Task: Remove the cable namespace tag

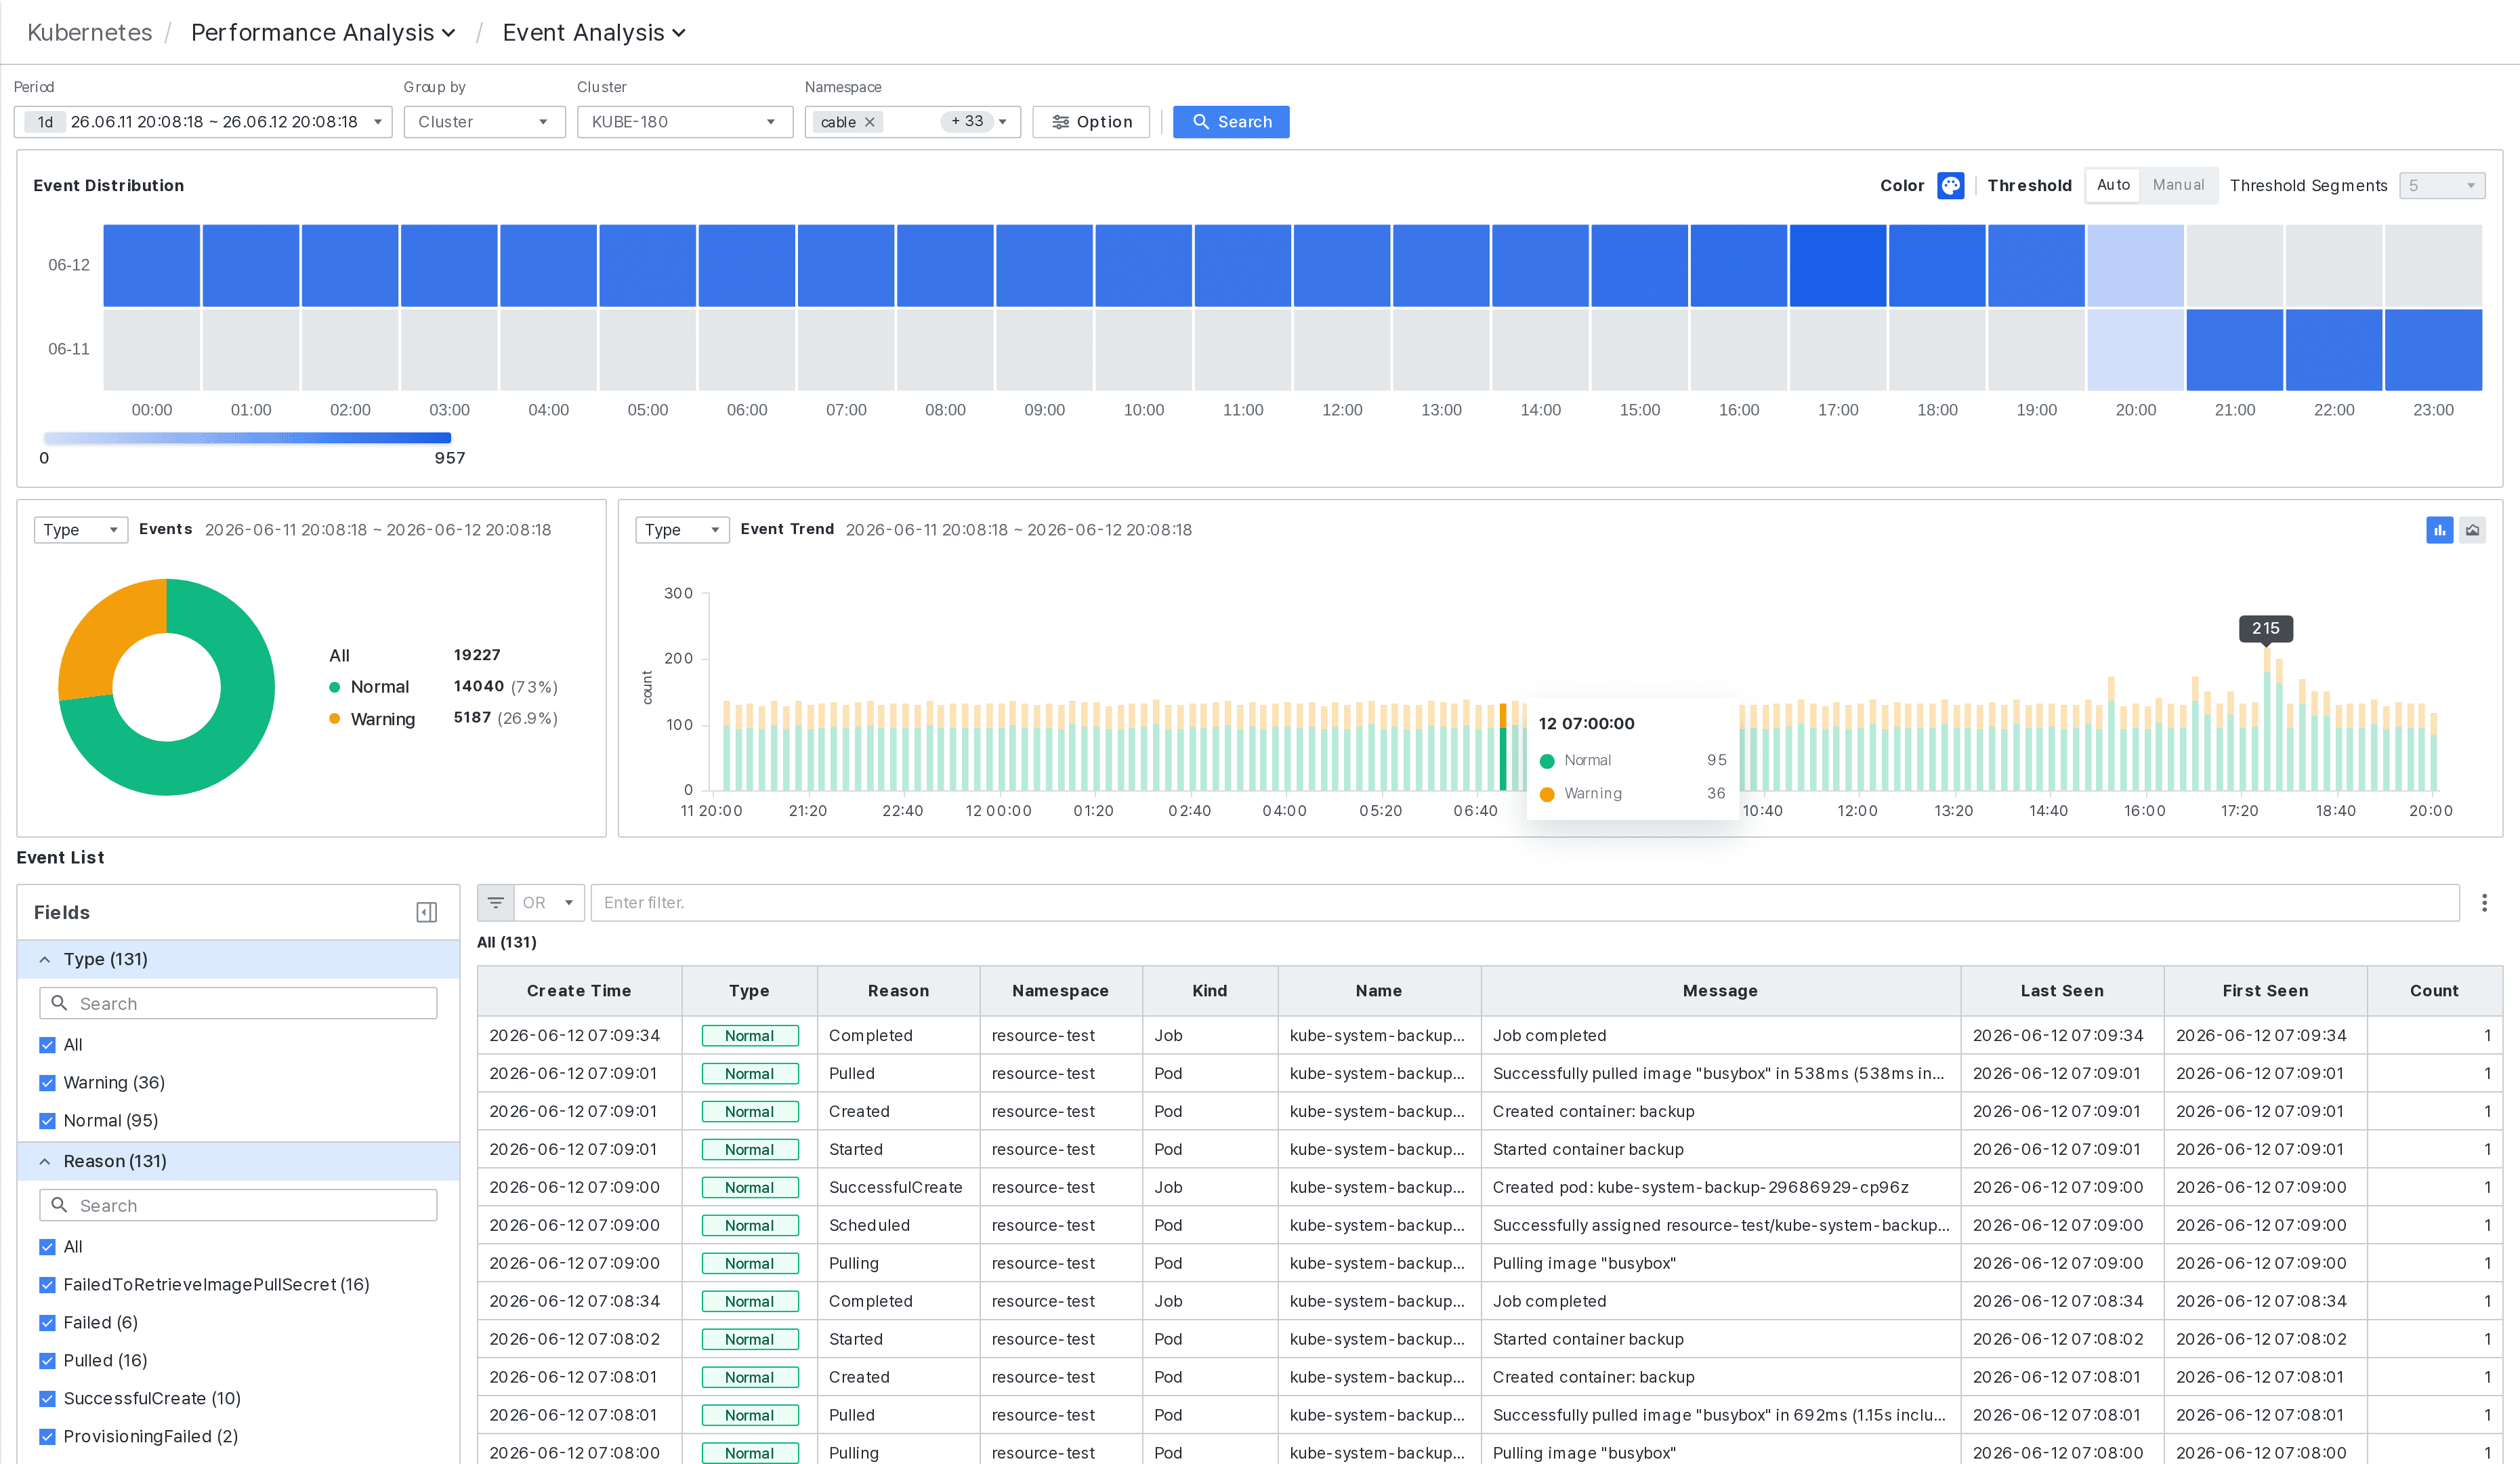Action: (x=870, y=122)
